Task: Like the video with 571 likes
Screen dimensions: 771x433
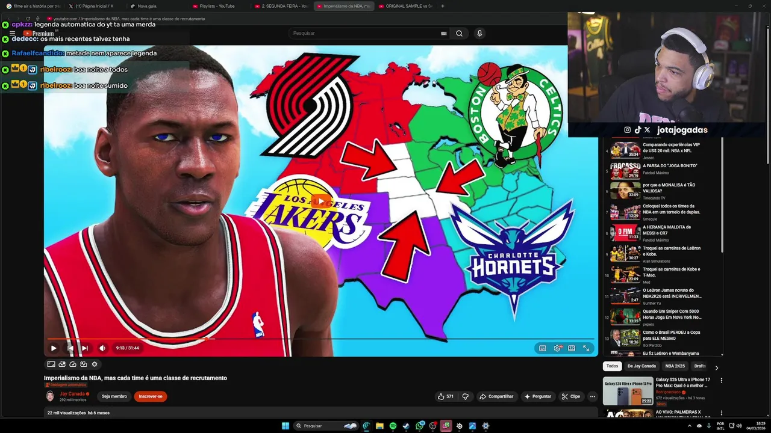Action: 445,396
